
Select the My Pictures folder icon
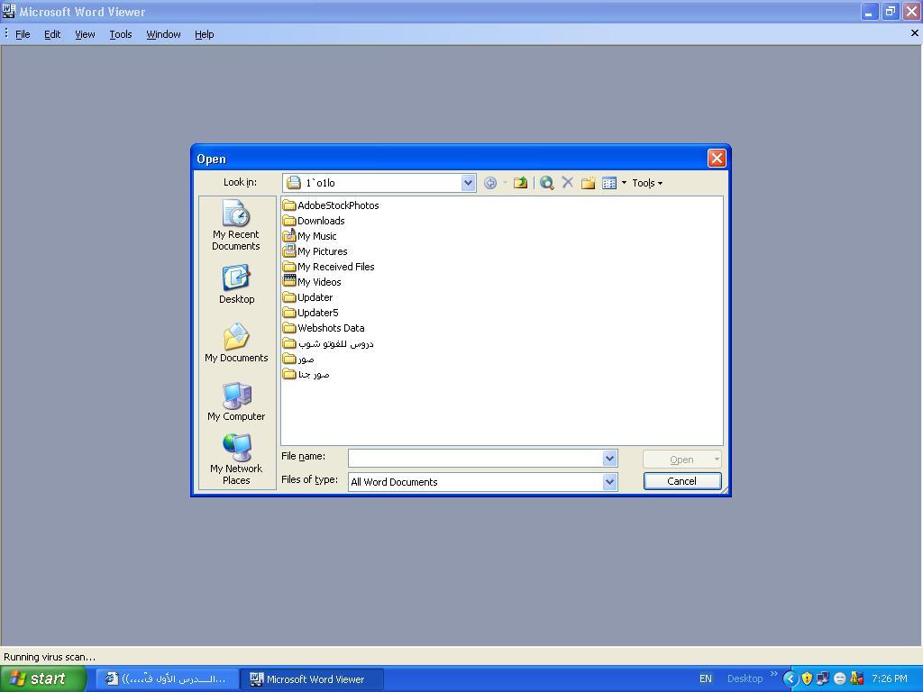point(288,250)
